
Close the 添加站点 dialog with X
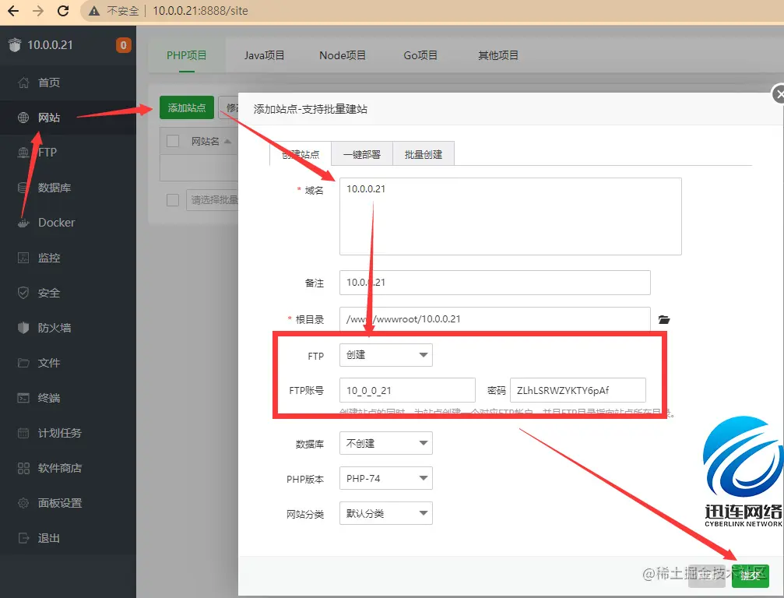coord(779,94)
